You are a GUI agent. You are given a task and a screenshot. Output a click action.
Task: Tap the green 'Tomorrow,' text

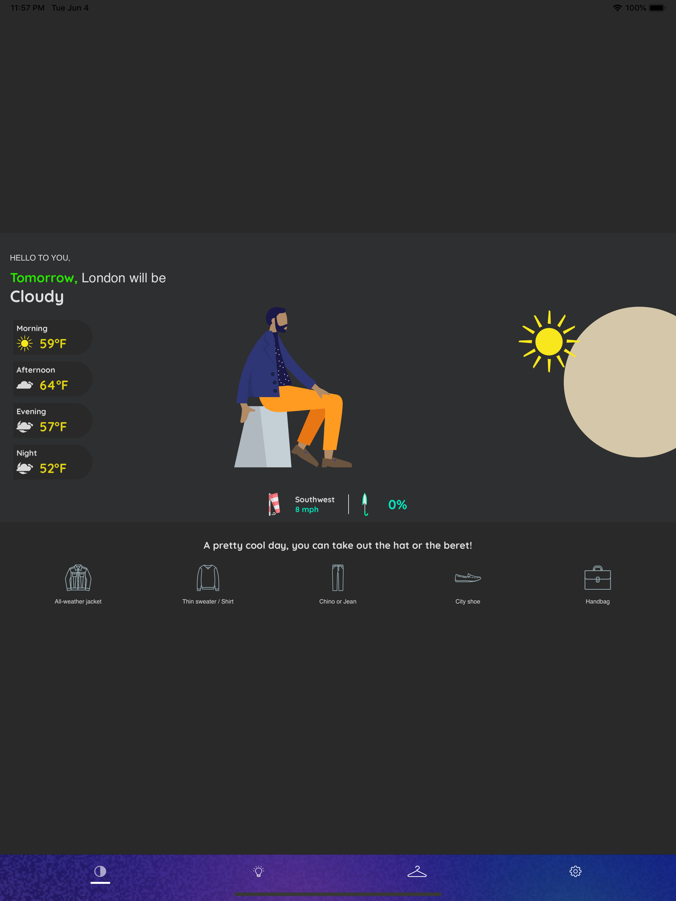point(44,278)
